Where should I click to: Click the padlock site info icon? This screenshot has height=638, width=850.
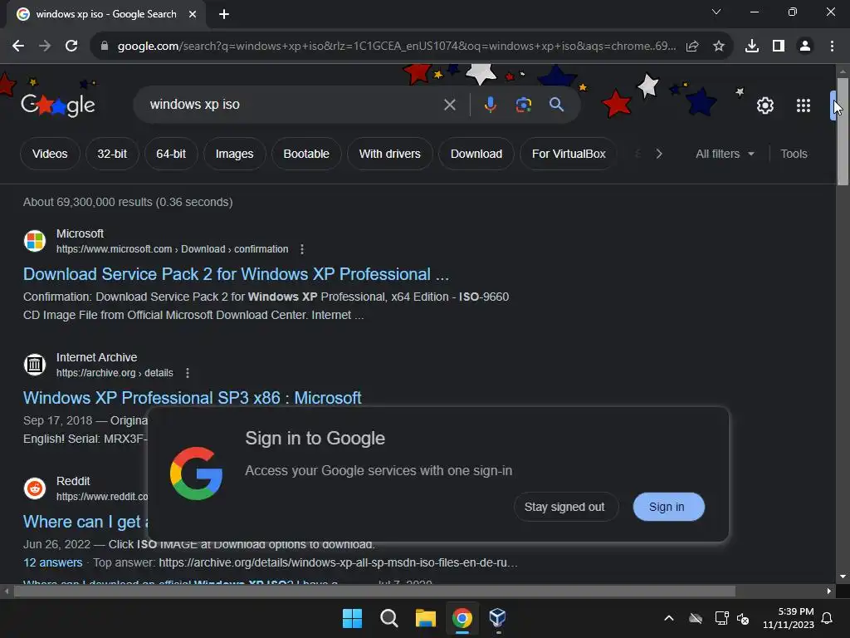pyautogui.click(x=105, y=47)
